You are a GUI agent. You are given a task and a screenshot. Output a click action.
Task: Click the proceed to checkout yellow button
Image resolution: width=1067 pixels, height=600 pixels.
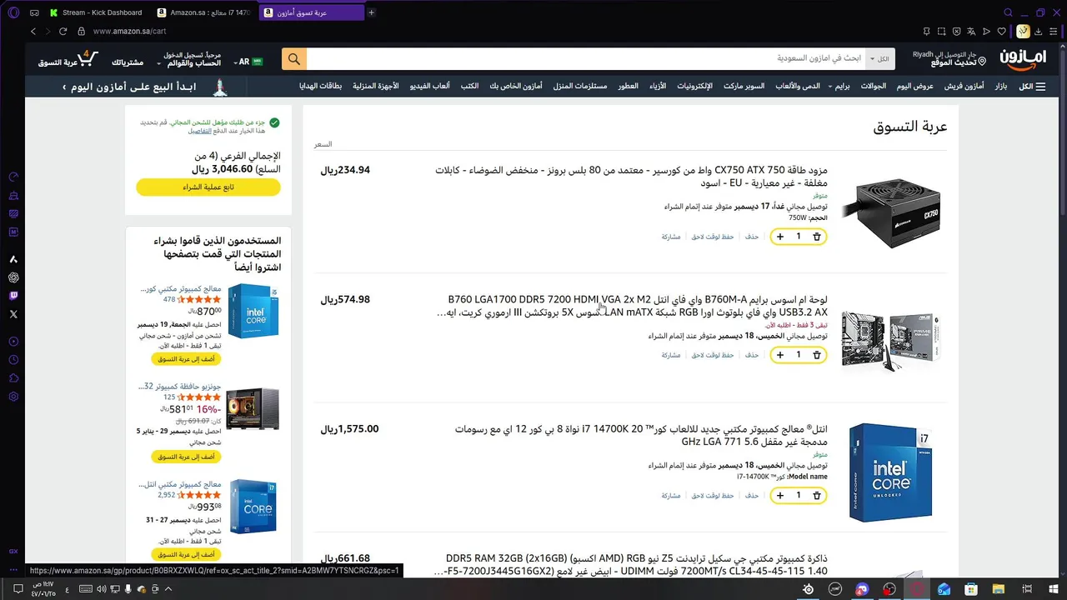pyautogui.click(x=208, y=187)
